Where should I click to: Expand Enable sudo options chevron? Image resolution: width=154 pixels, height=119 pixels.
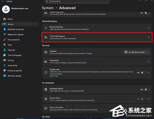(149, 73)
